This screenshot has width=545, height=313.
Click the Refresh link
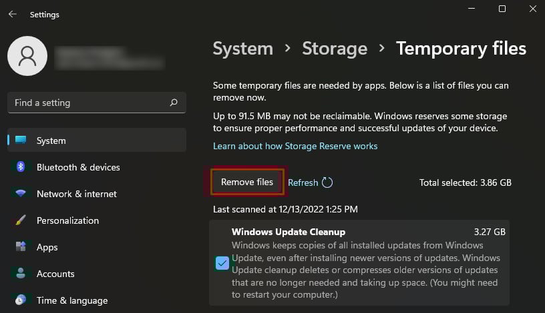[303, 182]
